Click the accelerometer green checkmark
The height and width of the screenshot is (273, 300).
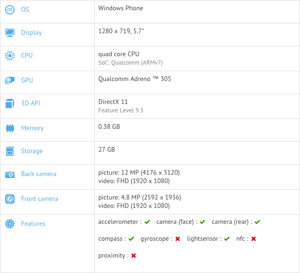point(147,222)
